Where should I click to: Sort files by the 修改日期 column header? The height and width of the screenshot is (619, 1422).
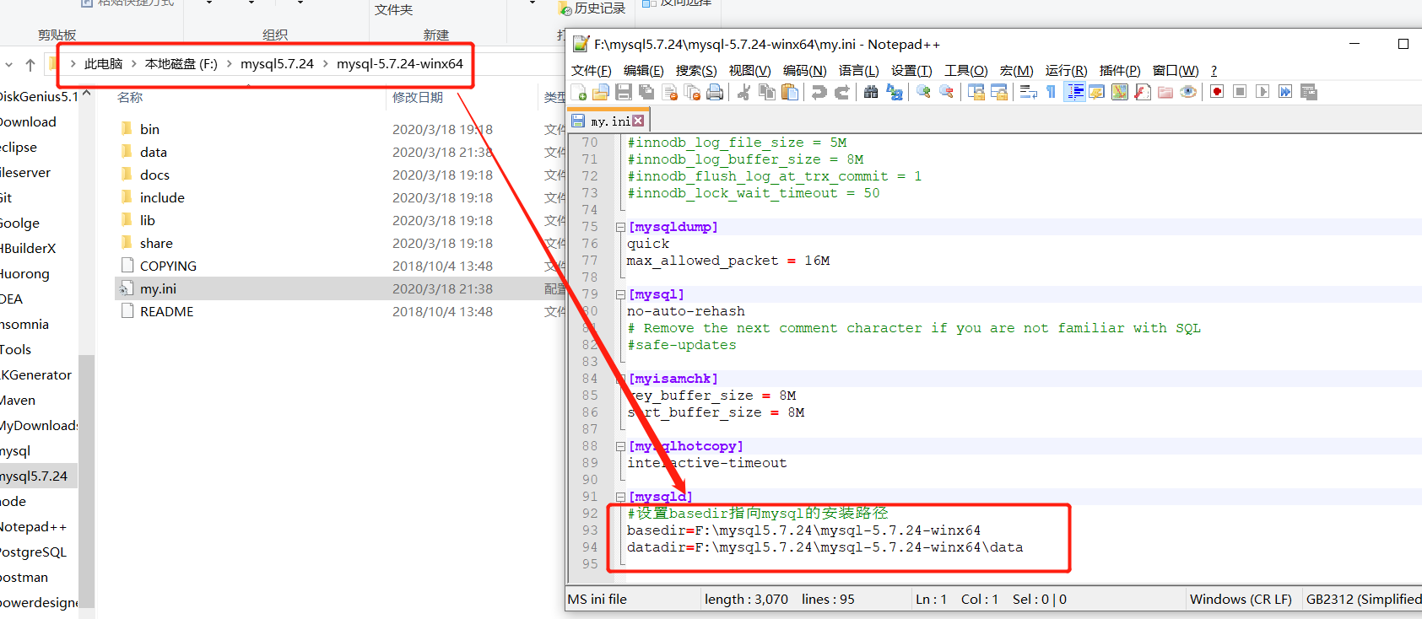(417, 98)
